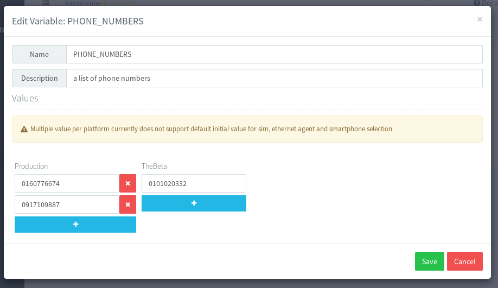The image size is (498, 288).
Task: Delete the 0160776674 Production value
Action: coord(127,183)
